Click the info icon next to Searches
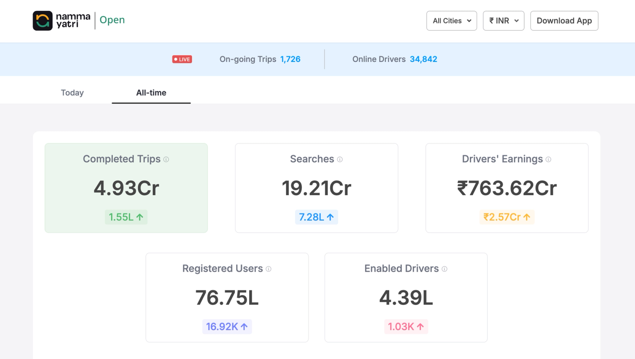 coord(340,159)
